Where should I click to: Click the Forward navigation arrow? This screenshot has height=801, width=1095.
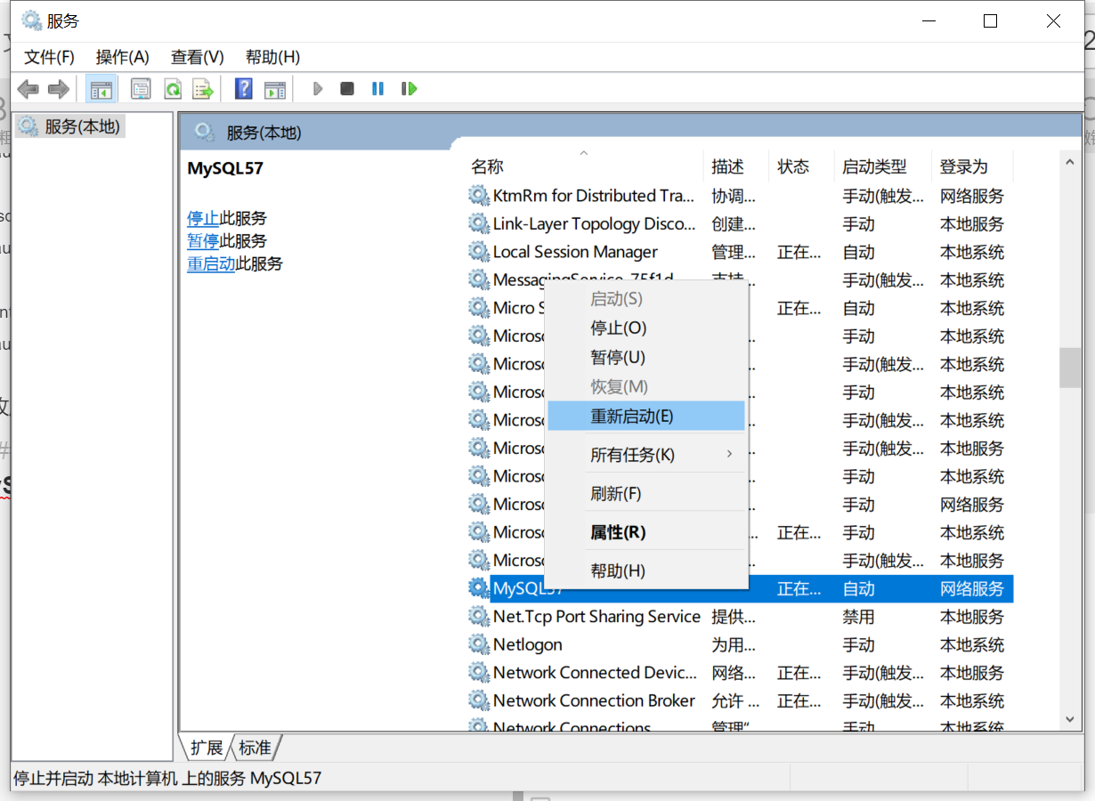tap(59, 88)
